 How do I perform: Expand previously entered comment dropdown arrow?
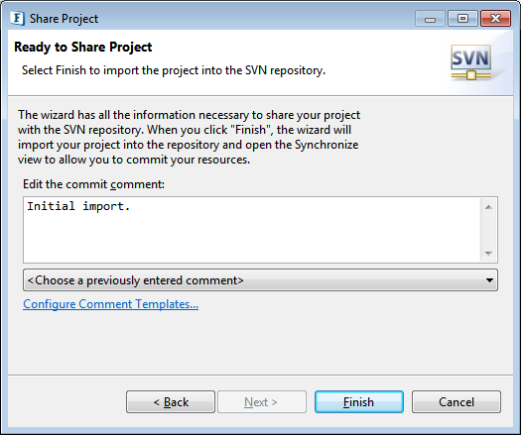pos(489,280)
